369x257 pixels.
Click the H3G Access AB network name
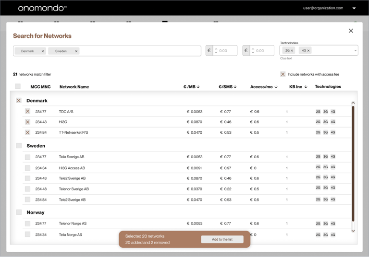point(72,168)
